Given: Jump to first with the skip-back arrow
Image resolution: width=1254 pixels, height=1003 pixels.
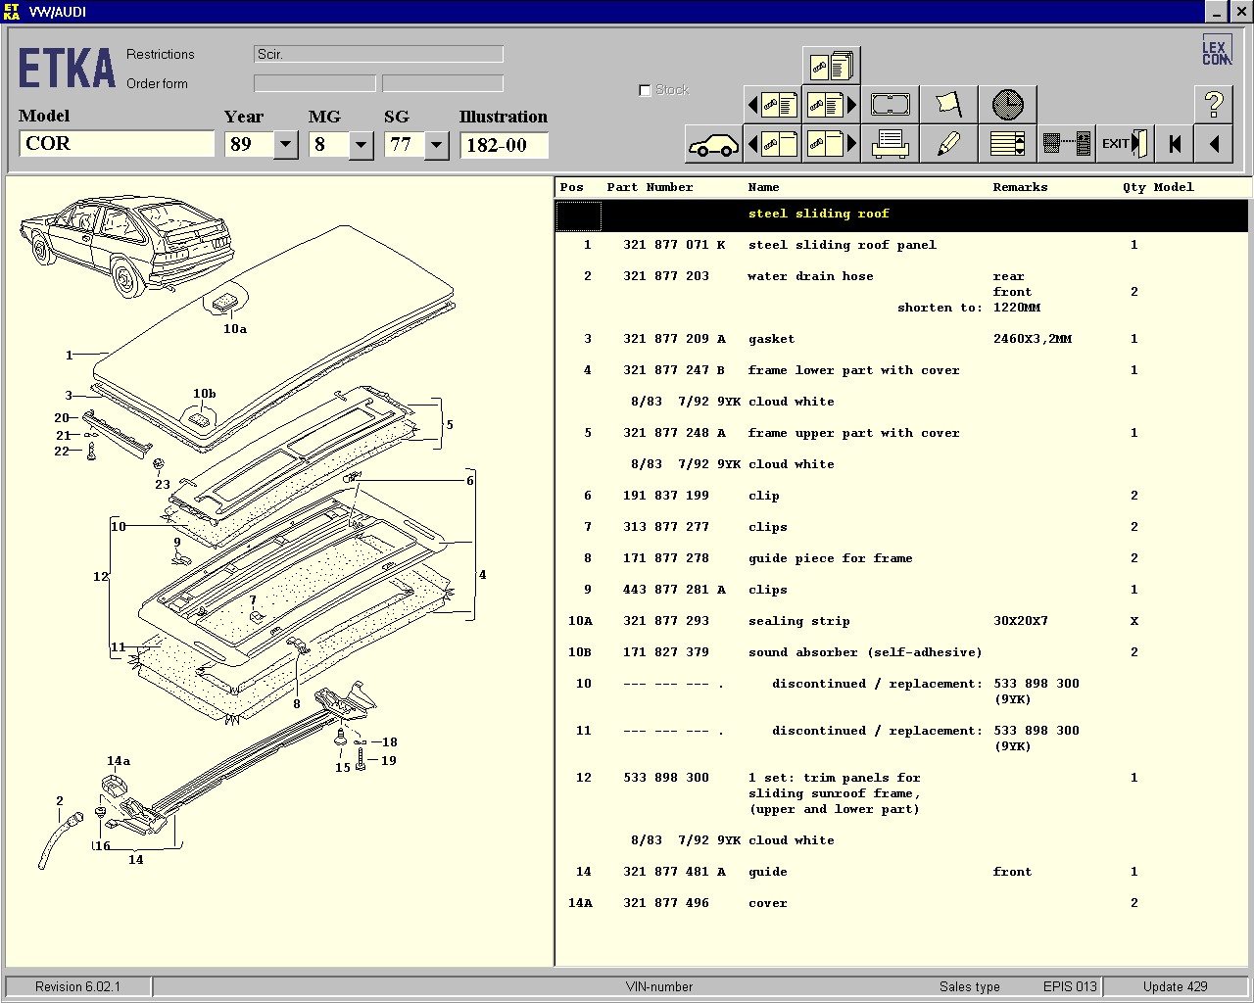Looking at the screenshot, I should [x=1174, y=145].
